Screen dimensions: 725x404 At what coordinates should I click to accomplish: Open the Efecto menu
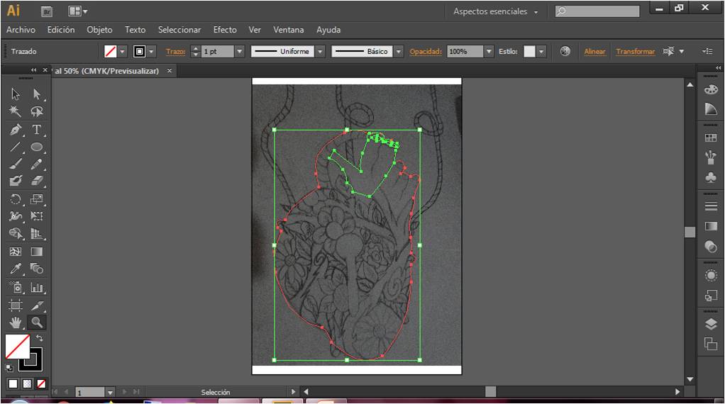click(225, 30)
